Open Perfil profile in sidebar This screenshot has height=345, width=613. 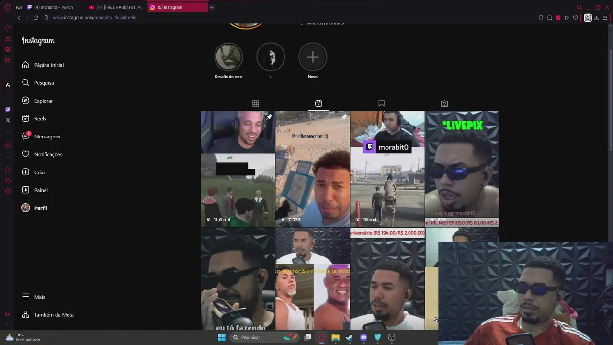34,208
